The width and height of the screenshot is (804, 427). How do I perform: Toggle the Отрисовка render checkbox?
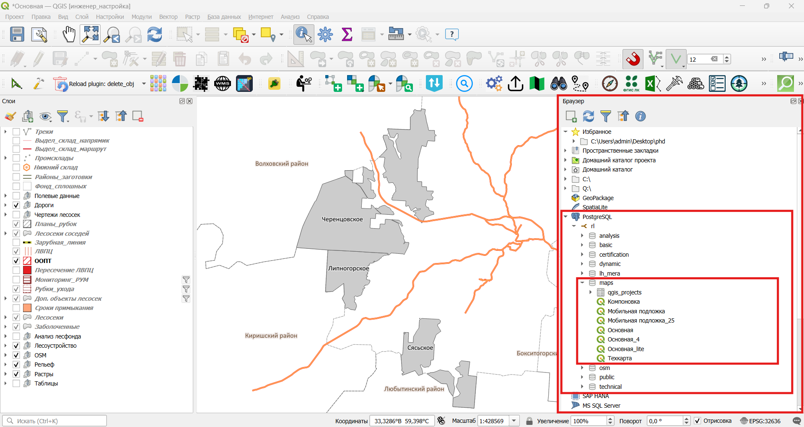(698, 421)
